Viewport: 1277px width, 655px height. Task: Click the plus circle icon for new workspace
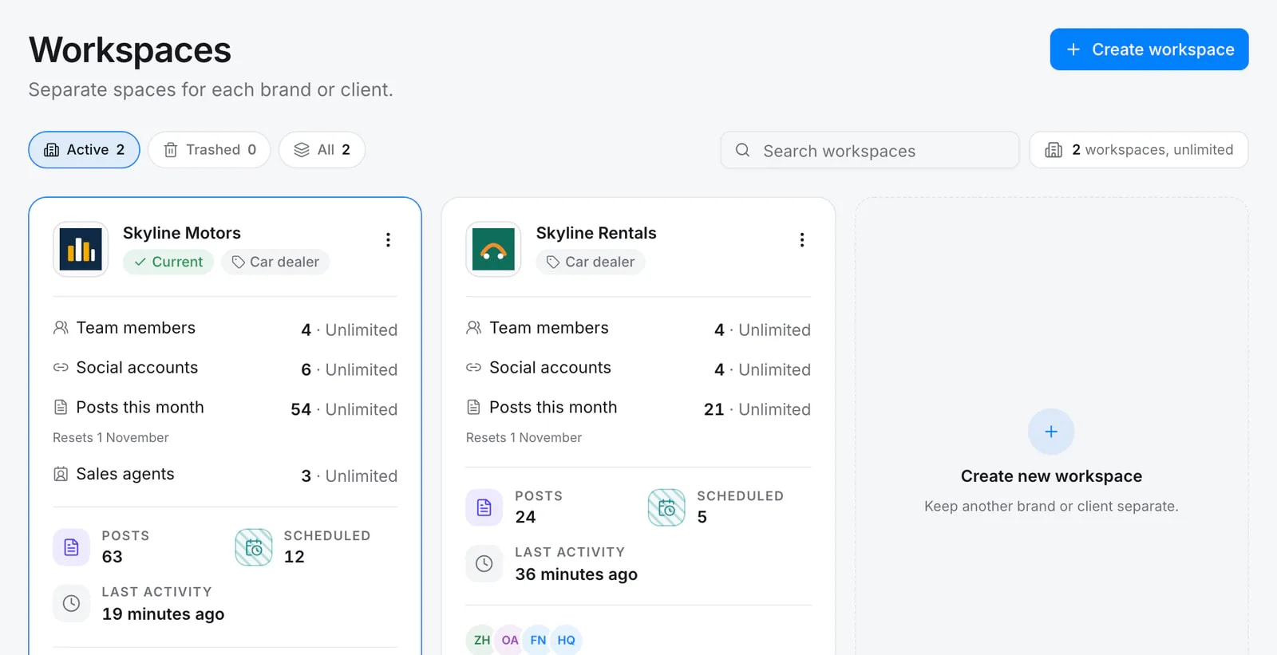(x=1051, y=432)
